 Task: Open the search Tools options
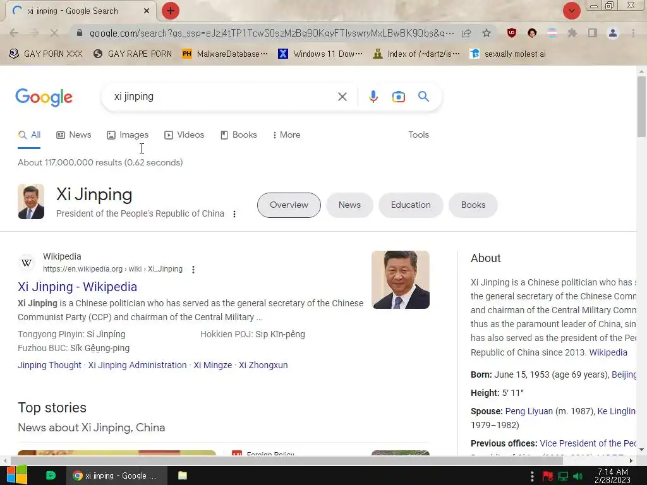pyautogui.click(x=418, y=135)
